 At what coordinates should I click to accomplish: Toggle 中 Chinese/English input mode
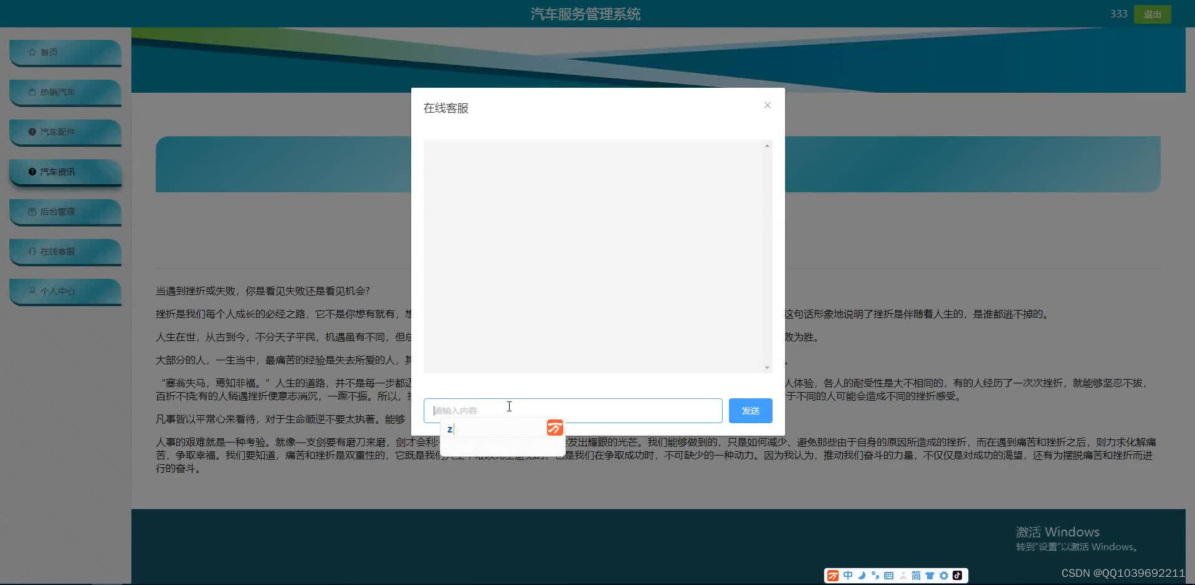click(848, 576)
